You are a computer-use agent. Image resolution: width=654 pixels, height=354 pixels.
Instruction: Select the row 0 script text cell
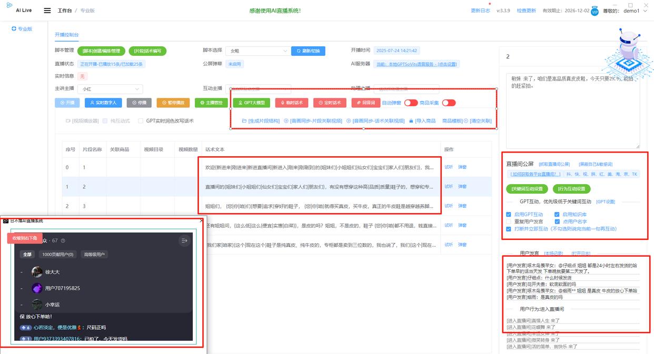320,167
